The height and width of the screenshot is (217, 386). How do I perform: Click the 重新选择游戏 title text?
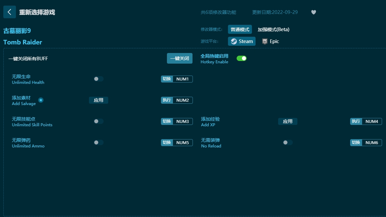[x=37, y=12]
